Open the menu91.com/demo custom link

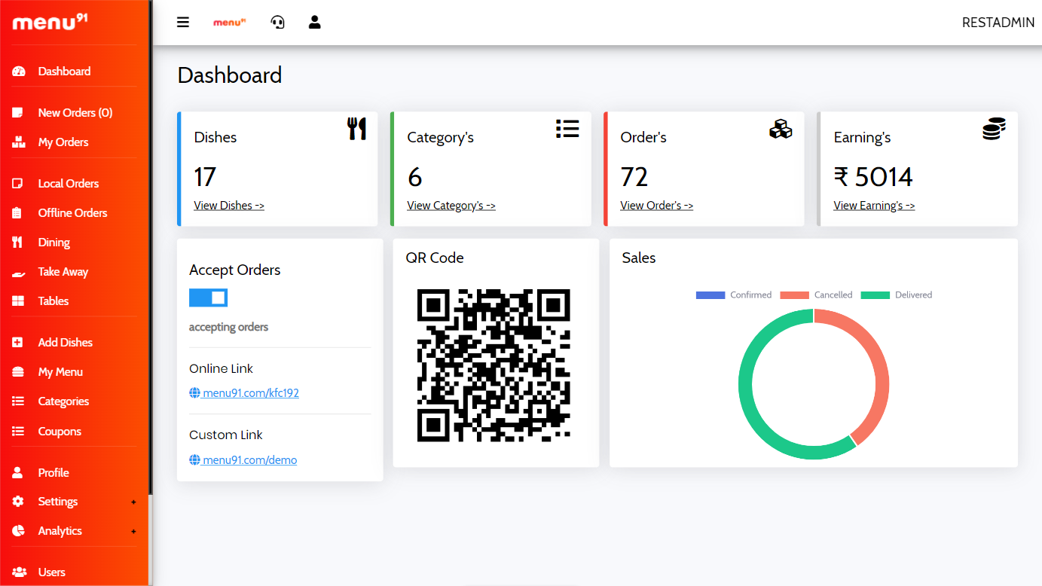(249, 459)
